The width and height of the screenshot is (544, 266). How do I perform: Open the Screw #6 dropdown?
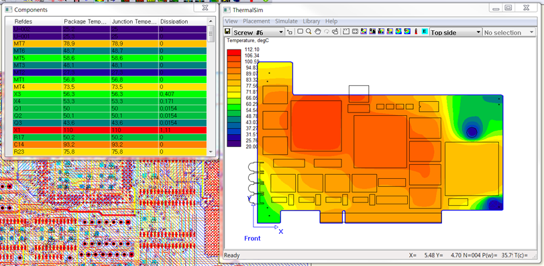(x=258, y=32)
